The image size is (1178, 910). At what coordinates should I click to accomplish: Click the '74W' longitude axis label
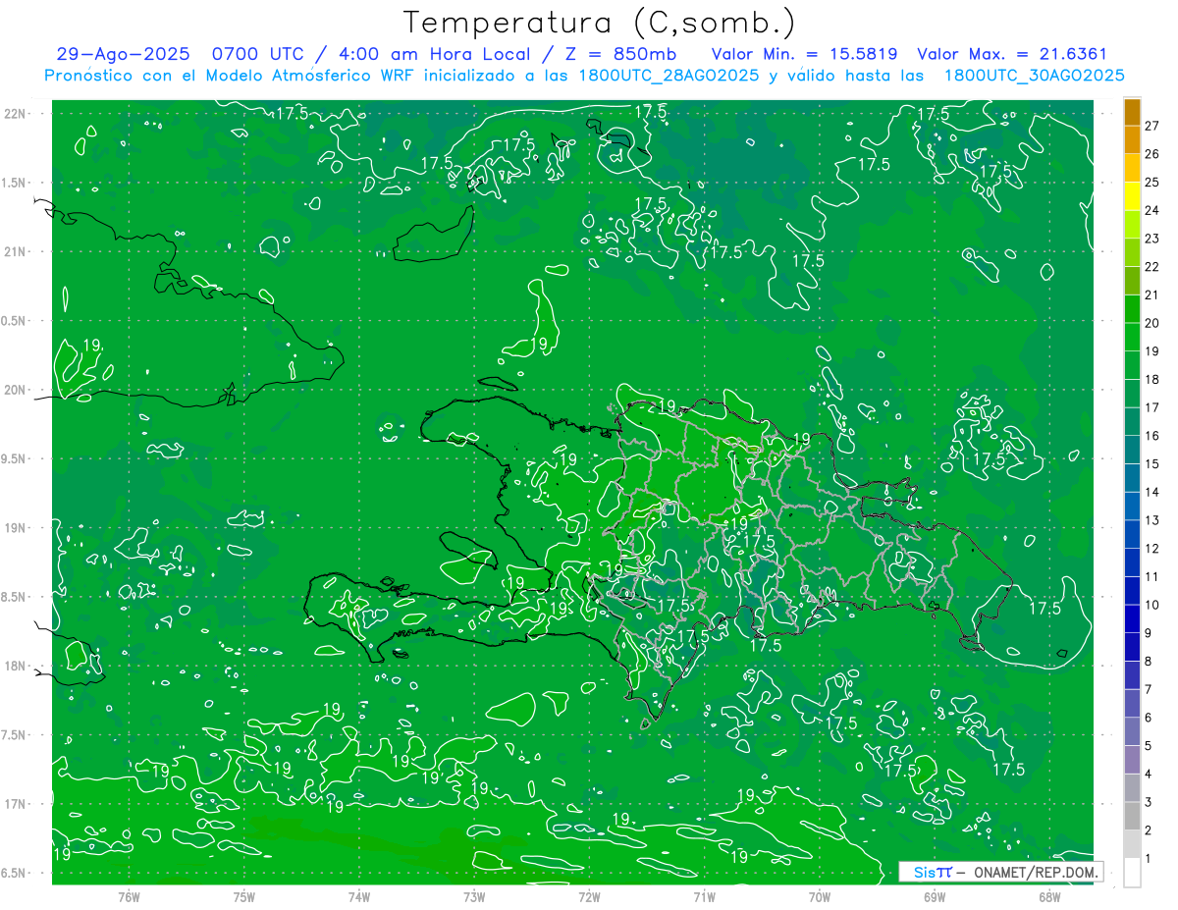[359, 897]
